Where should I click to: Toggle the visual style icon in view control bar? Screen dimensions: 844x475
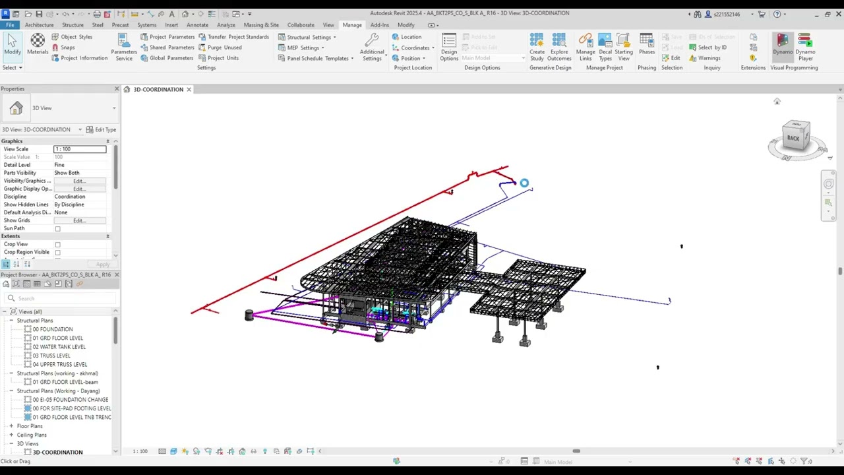173,451
